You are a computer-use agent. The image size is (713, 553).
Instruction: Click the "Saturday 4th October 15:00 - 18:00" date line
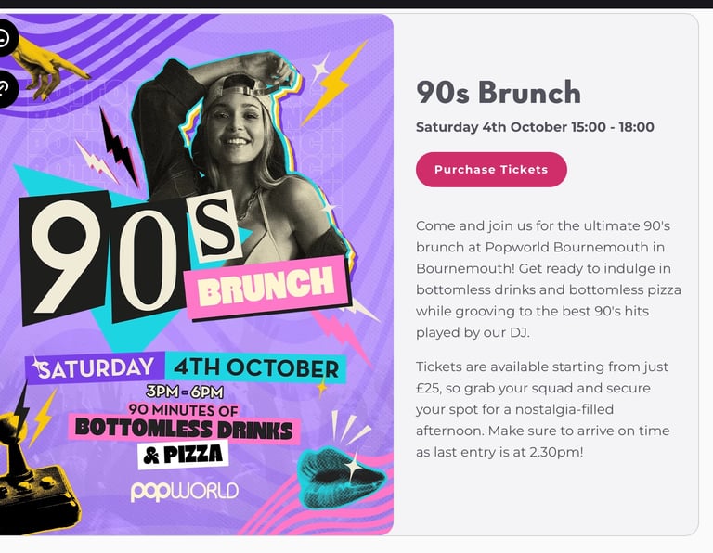tap(535, 127)
